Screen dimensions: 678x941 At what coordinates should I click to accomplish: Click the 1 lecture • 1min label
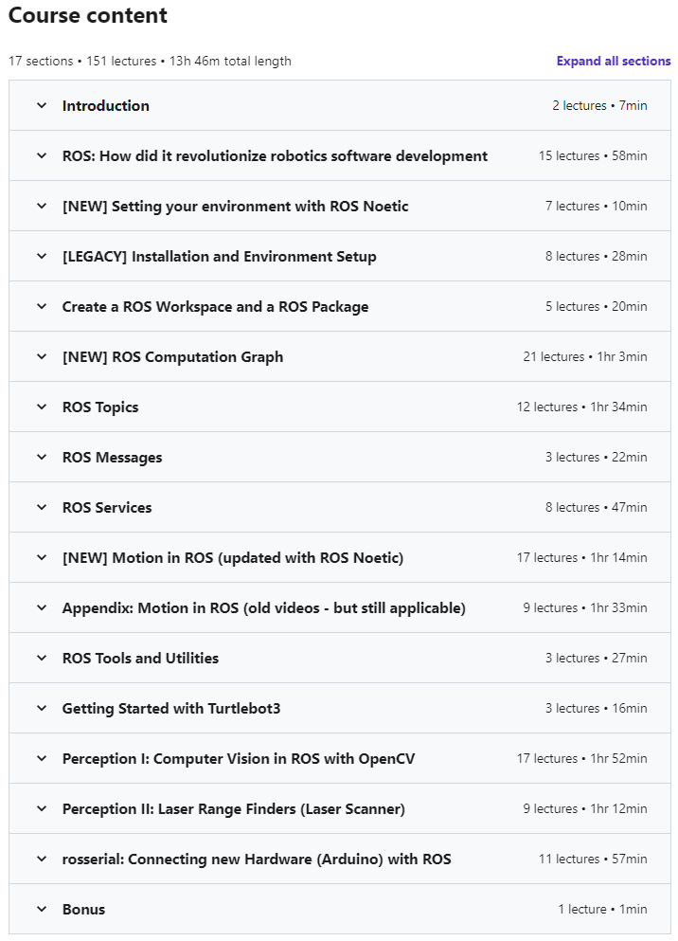(602, 909)
